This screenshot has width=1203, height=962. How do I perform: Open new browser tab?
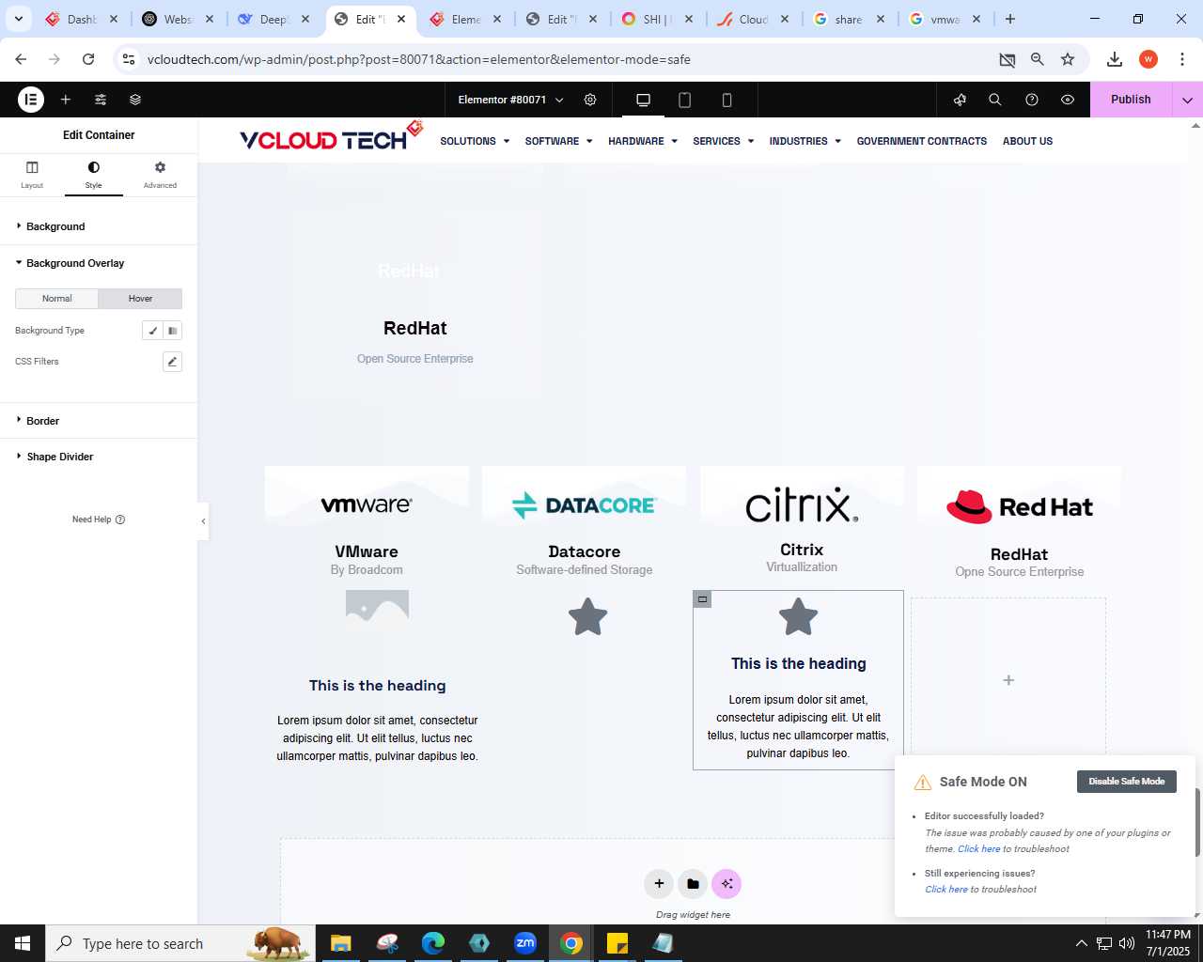tap(1010, 19)
